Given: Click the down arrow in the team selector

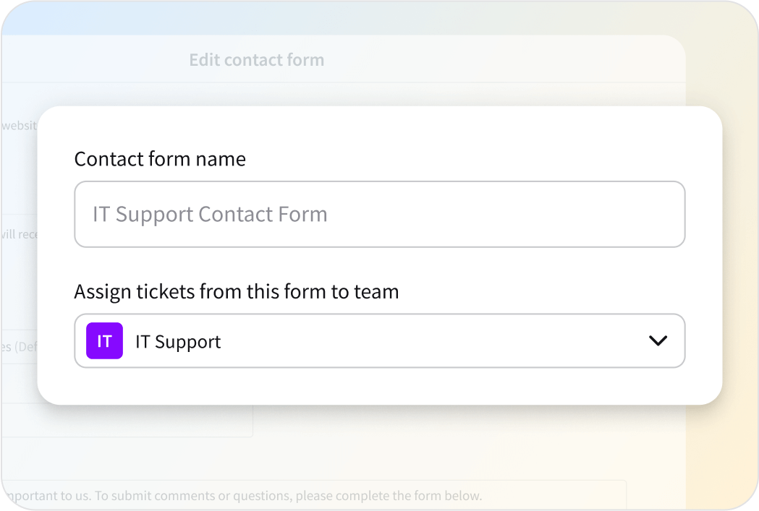Looking at the screenshot, I should (x=658, y=340).
